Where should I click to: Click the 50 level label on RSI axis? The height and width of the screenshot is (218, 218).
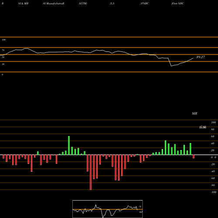click(x=3, y=57)
